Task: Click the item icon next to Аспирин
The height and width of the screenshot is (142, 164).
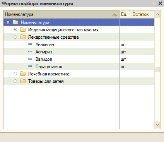Action: [30, 51]
